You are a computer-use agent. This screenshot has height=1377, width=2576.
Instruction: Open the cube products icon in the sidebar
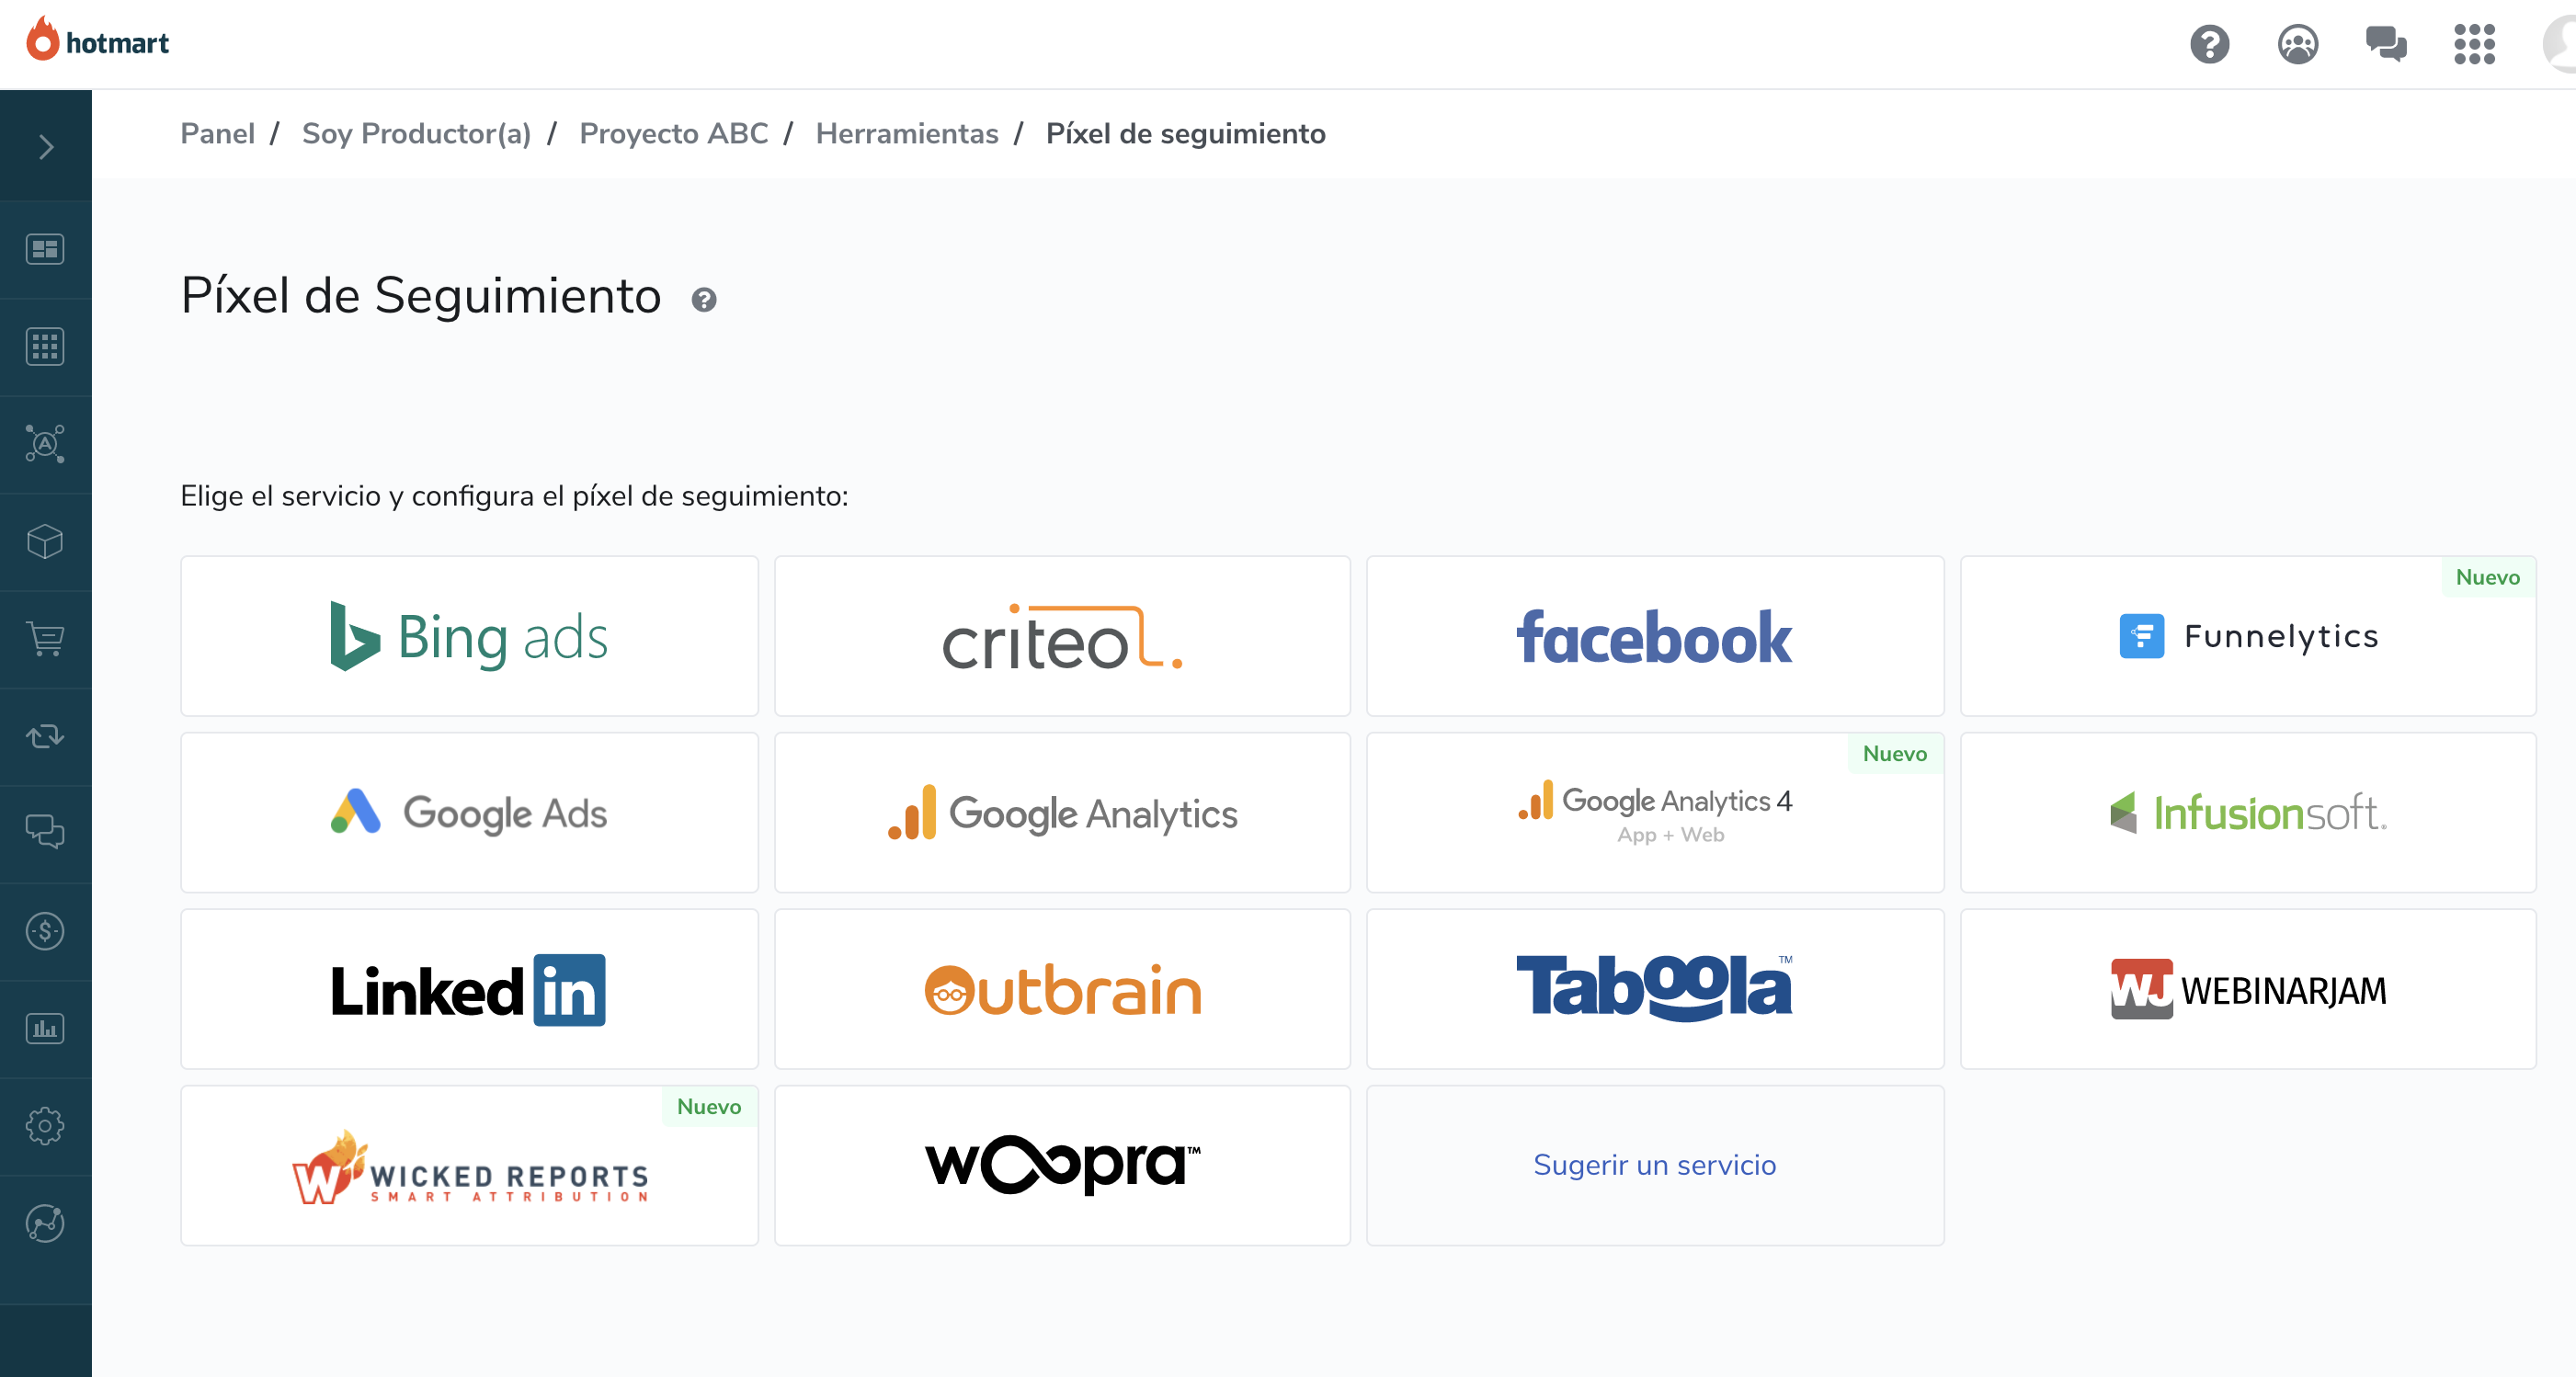tap(45, 541)
